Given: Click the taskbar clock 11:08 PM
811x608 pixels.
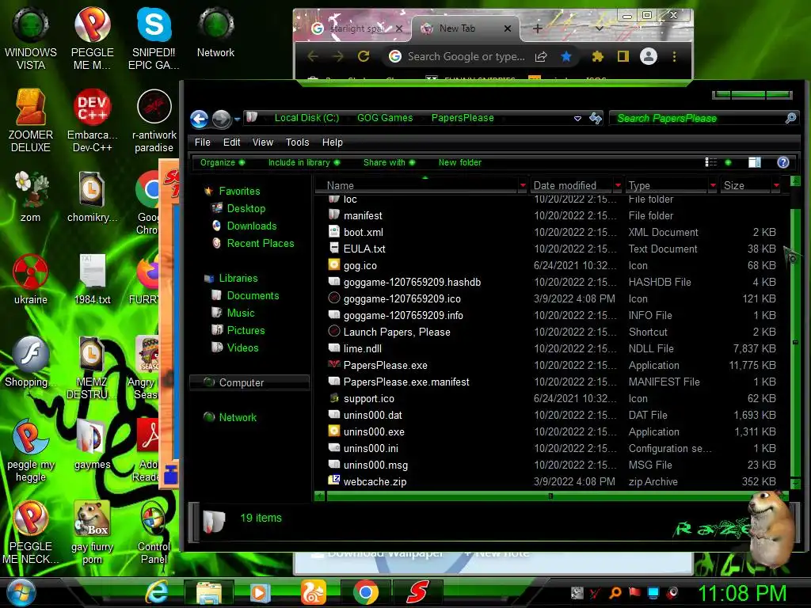Looking at the screenshot, I should click(x=741, y=593).
